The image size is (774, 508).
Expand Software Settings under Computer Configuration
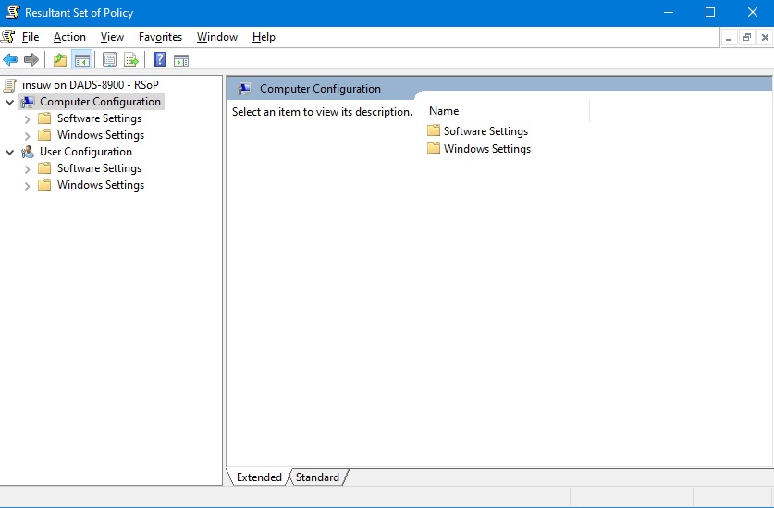(x=27, y=119)
